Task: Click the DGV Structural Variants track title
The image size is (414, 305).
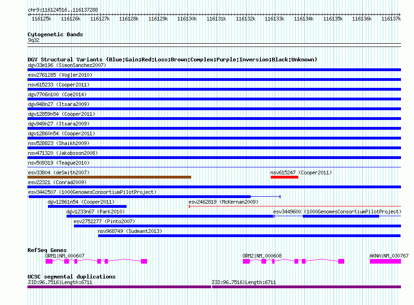Action: pos(173,60)
